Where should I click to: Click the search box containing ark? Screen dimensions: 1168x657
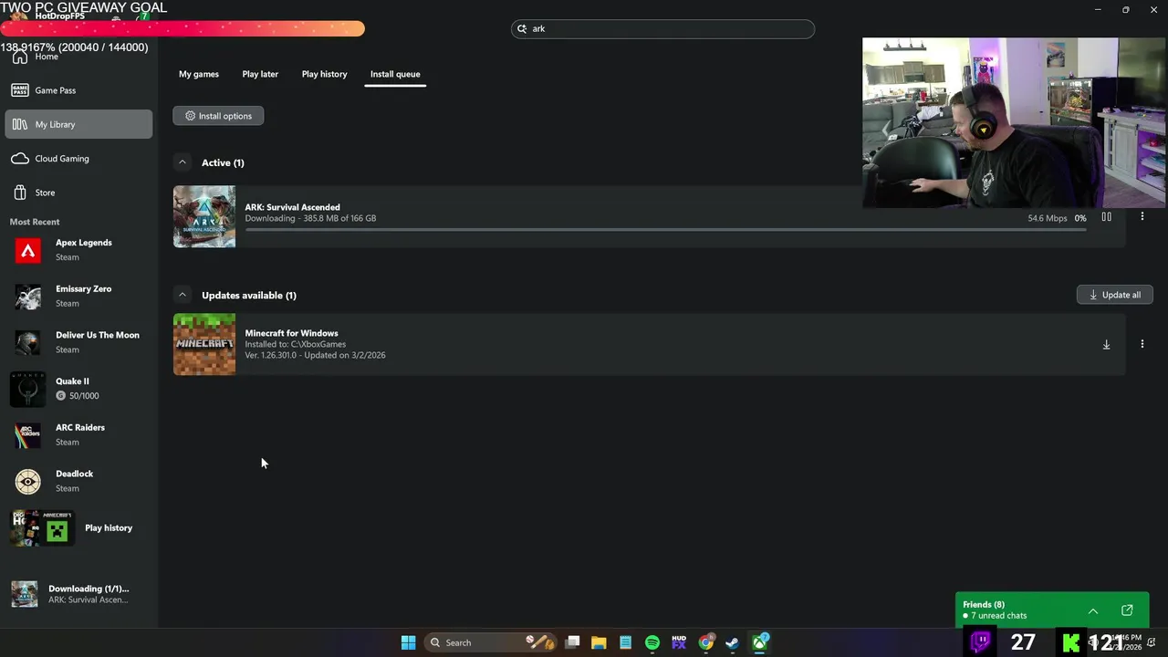tap(662, 28)
